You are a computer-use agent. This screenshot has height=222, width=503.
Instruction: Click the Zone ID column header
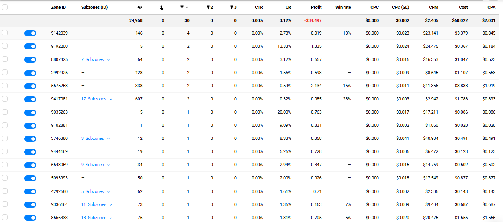pos(59,7)
